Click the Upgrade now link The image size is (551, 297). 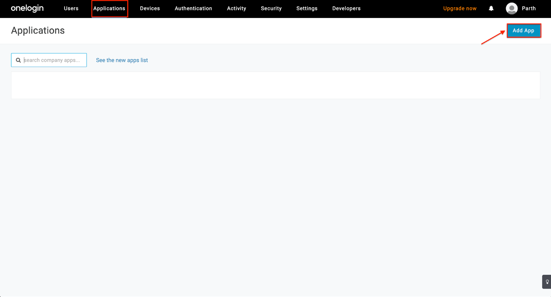coord(460,8)
